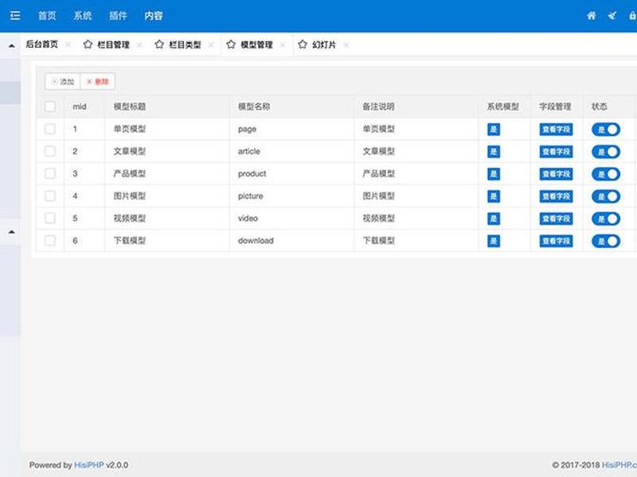Click the 是 badge in download row

coord(494,241)
